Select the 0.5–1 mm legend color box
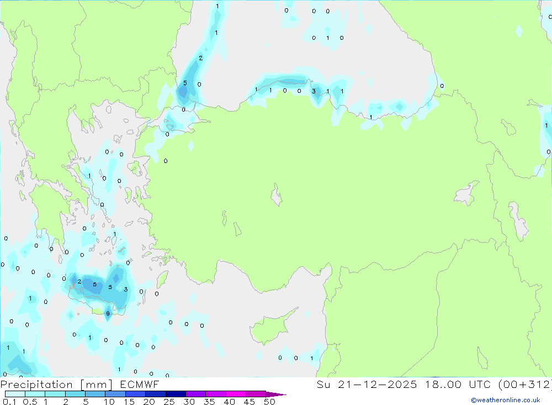Image resolution: width=552 pixels, height=405 pixels. pos(35,394)
